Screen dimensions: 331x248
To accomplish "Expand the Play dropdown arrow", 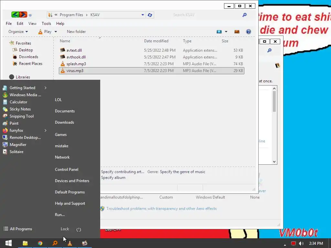I will [x=56, y=32].
